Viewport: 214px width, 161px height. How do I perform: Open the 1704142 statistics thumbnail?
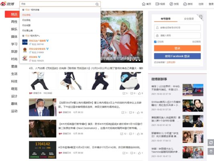(43, 150)
